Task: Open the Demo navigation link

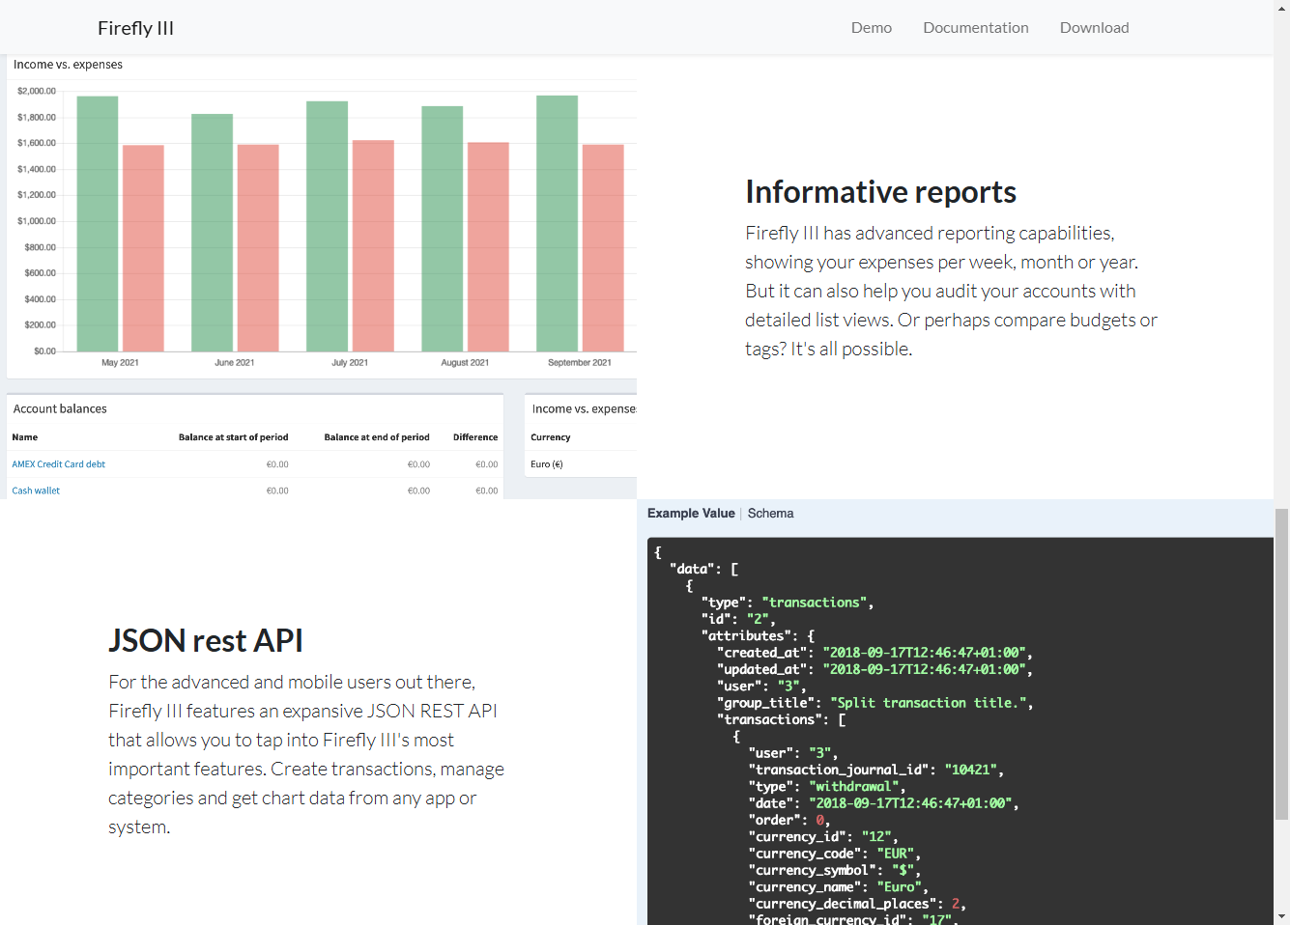Action: 871,28
